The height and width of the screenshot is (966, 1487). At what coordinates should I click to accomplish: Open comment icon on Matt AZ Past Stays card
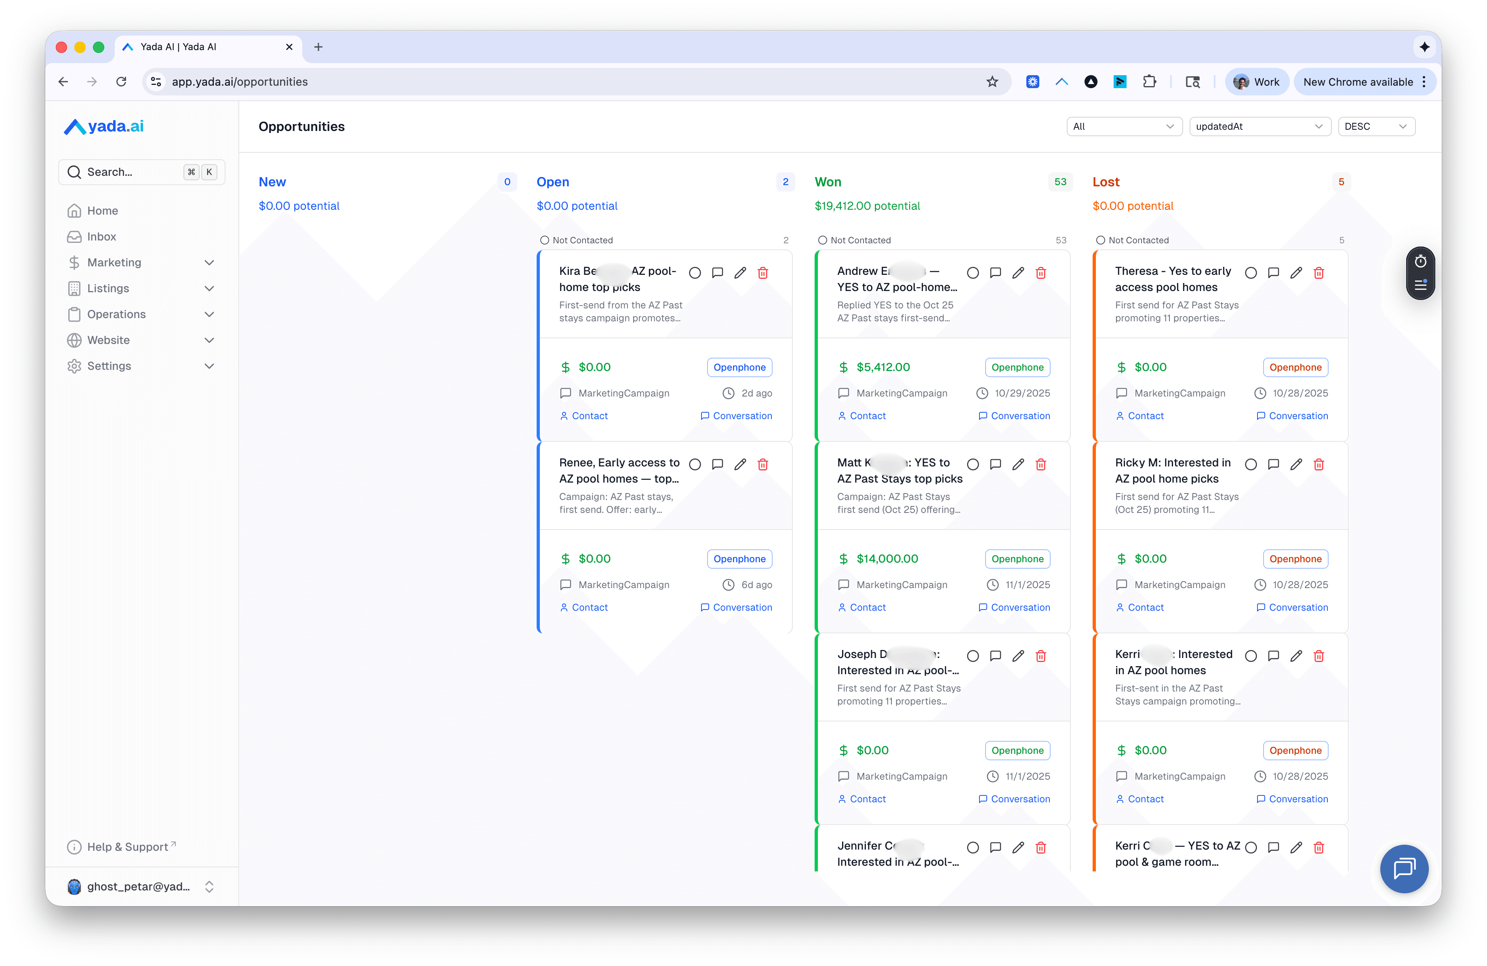(995, 464)
